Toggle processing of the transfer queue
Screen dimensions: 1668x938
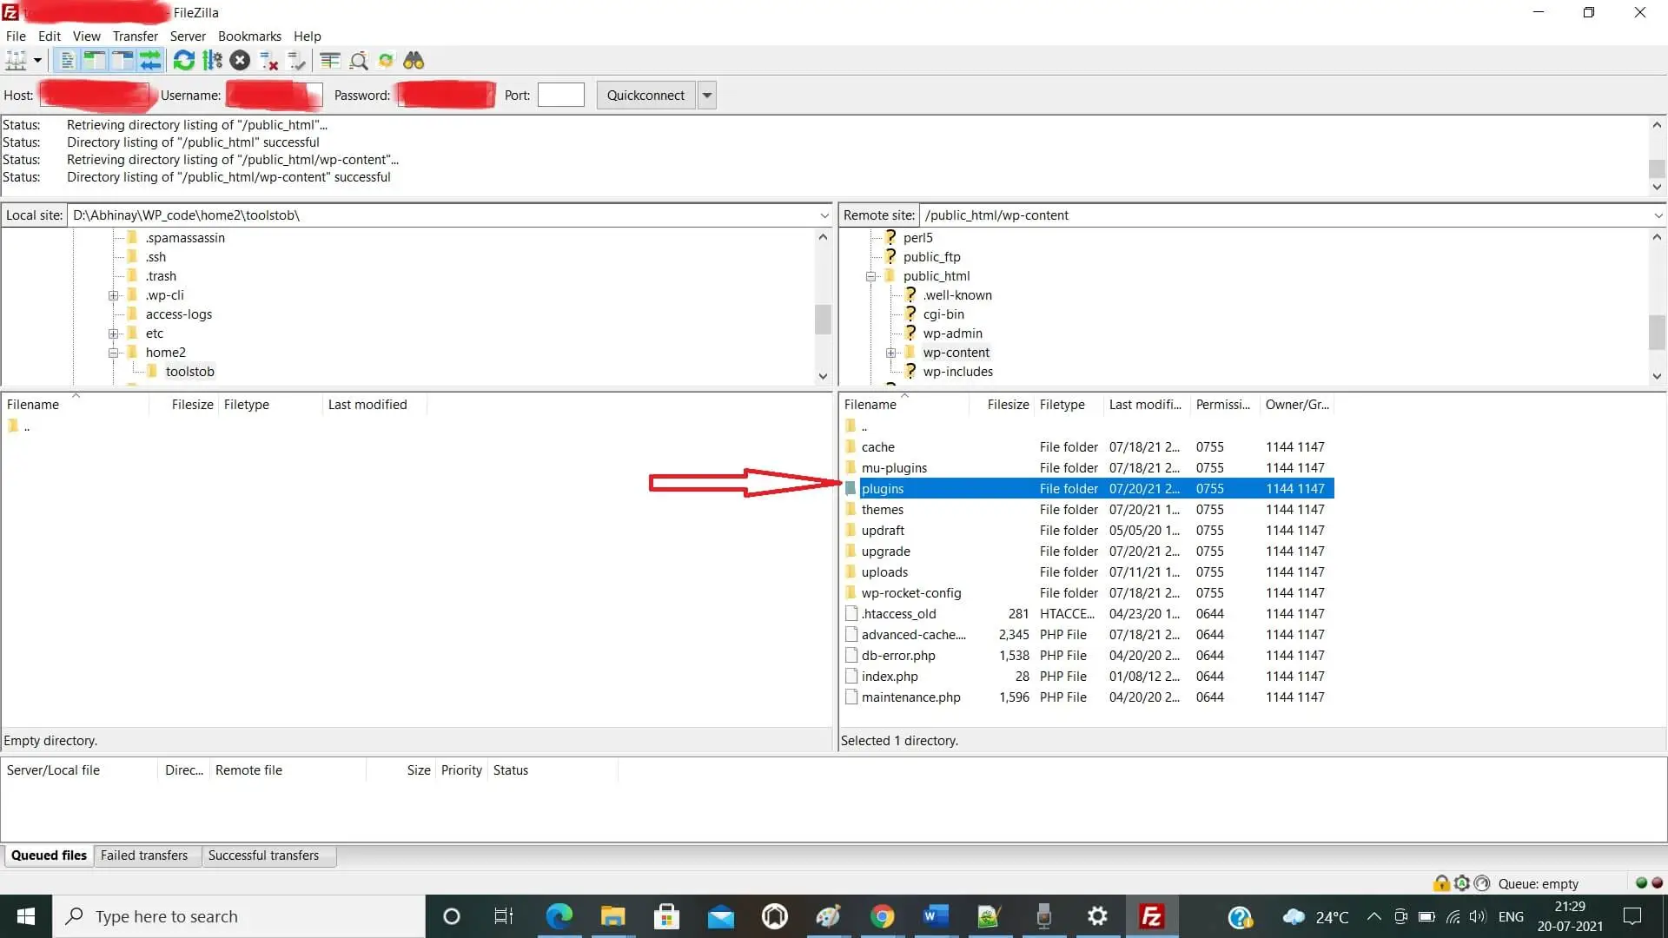(x=212, y=61)
